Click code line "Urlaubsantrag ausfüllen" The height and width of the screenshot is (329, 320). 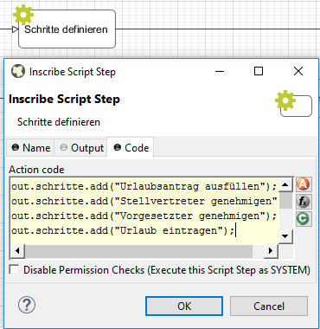[144, 186]
